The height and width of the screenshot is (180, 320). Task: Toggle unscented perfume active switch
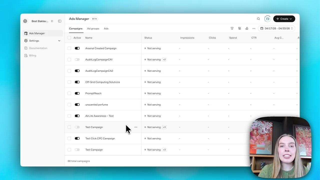[77, 104]
